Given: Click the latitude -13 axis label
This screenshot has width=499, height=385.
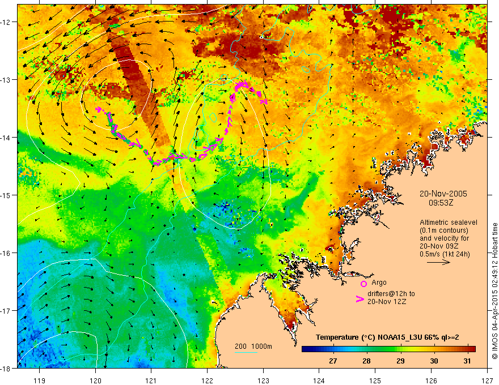Looking at the screenshot, I should point(6,80).
